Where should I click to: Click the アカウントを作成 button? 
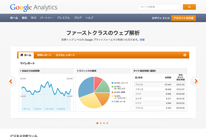click(x=183, y=18)
